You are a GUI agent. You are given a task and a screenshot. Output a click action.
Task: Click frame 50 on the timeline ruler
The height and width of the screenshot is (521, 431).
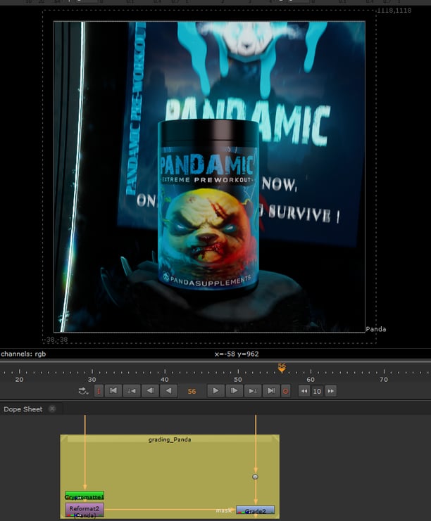click(x=237, y=379)
